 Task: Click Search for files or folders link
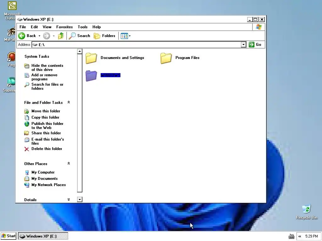(x=47, y=87)
